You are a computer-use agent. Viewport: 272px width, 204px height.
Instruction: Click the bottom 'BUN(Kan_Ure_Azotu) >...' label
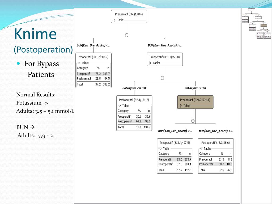(x=216, y=131)
